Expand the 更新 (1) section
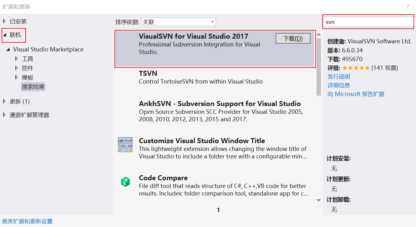 (4, 101)
